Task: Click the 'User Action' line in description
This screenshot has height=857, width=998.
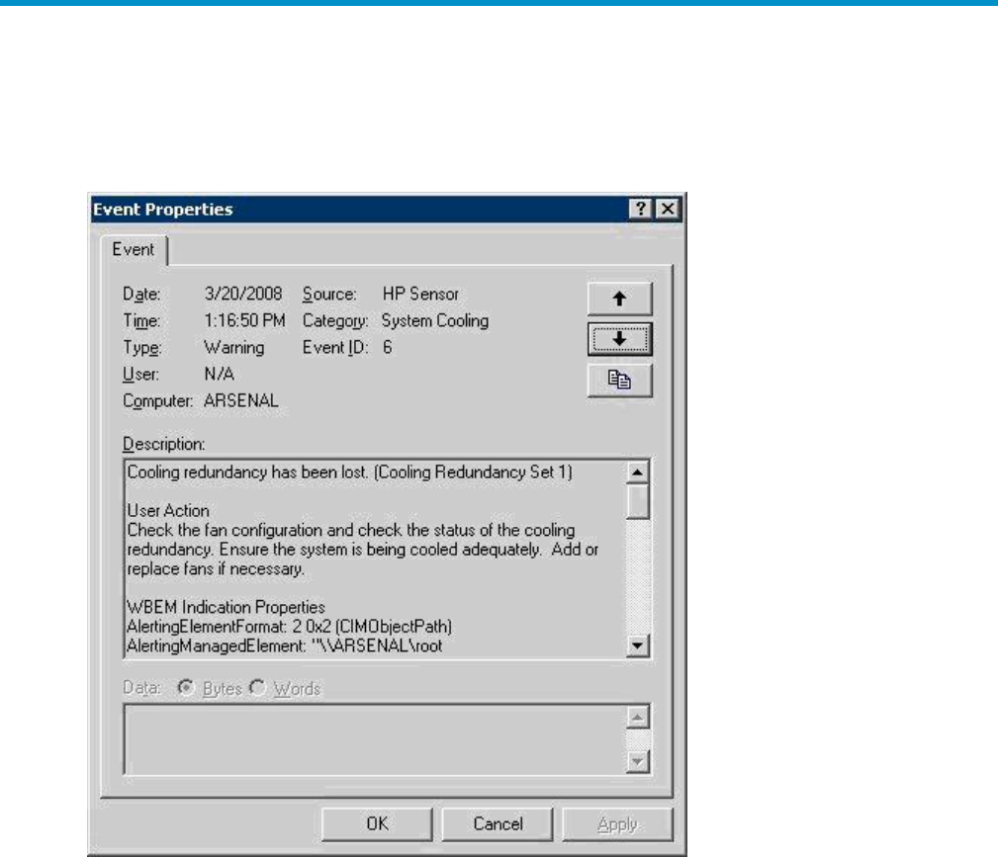Action: point(168,510)
